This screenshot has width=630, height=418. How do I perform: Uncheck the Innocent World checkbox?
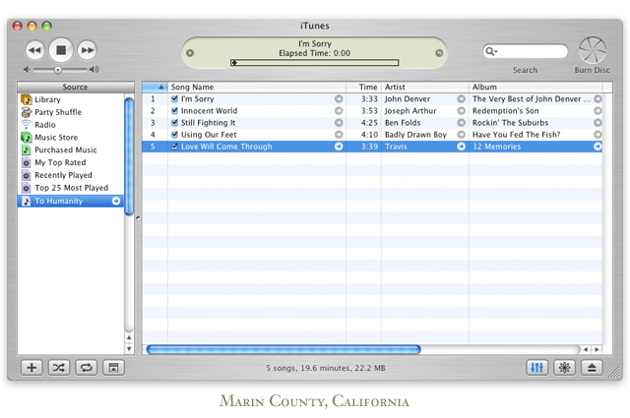tap(174, 111)
